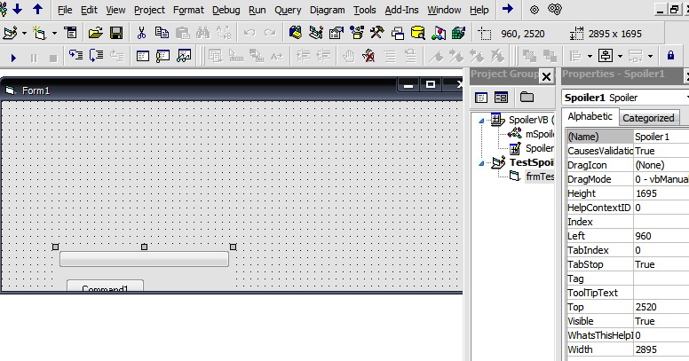Viewport: 689px width, 361px height.
Task: Click the Toolbox hammer and wrench icon
Action: 376,33
